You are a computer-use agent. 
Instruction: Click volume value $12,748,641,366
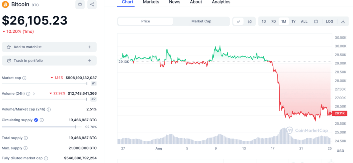click(82, 93)
